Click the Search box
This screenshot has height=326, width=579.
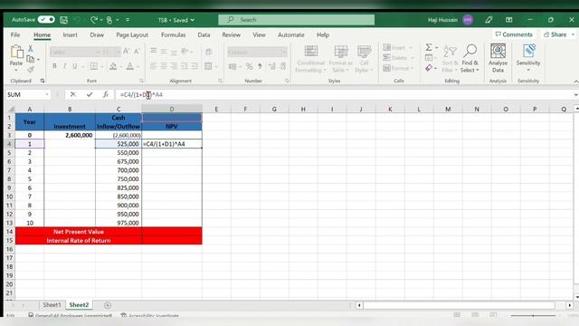tap(296, 20)
